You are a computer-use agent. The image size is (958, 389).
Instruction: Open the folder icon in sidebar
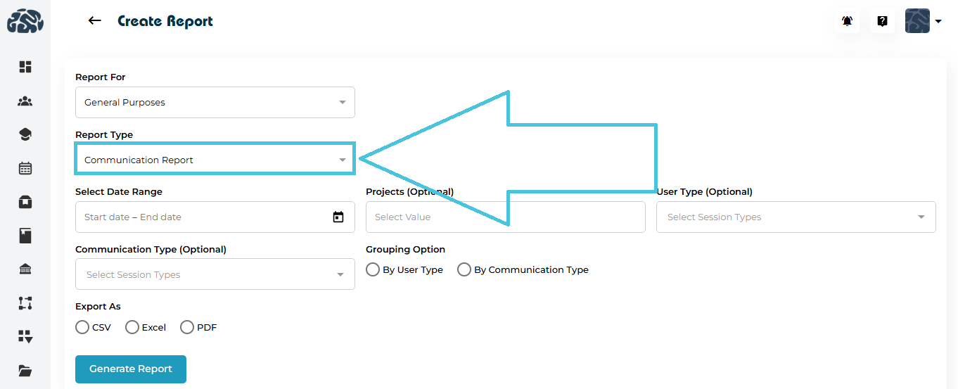pyautogui.click(x=25, y=371)
